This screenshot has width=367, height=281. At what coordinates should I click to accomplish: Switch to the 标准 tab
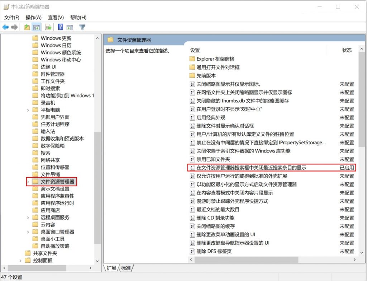(126, 268)
